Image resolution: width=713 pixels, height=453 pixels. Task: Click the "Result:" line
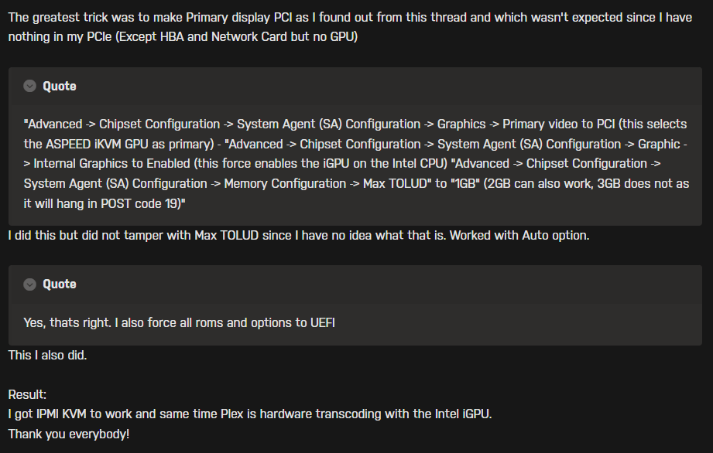point(27,394)
